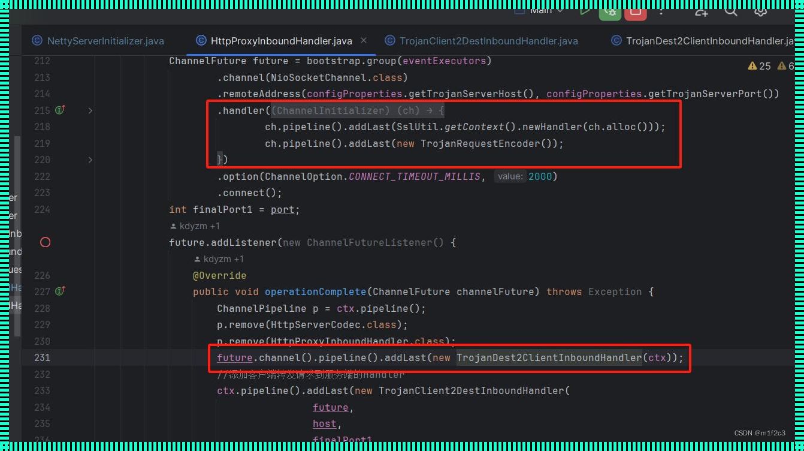Click the TrojanRequestEncoder class name
The image size is (804, 451).
pos(480,143)
